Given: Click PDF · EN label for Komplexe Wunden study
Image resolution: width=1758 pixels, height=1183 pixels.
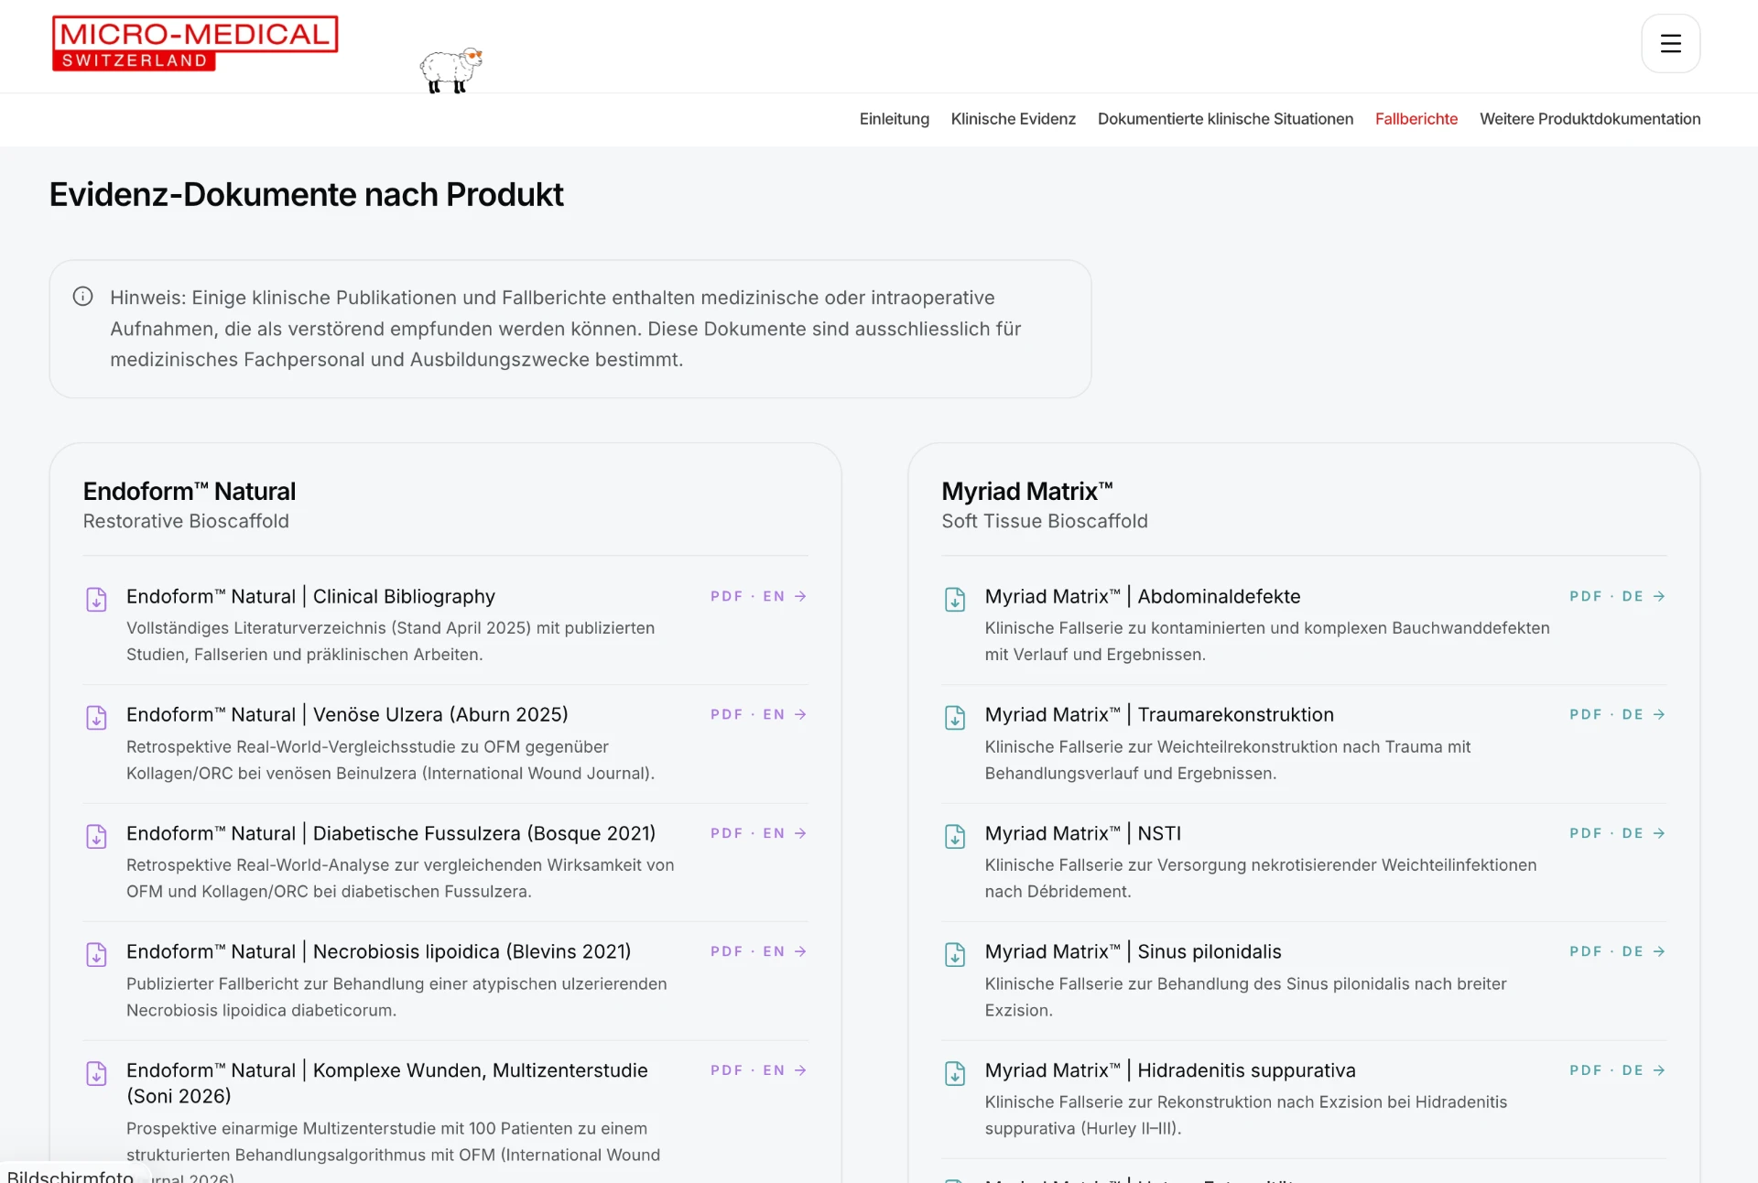Looking at the screenshot, I should [747, 1070].
